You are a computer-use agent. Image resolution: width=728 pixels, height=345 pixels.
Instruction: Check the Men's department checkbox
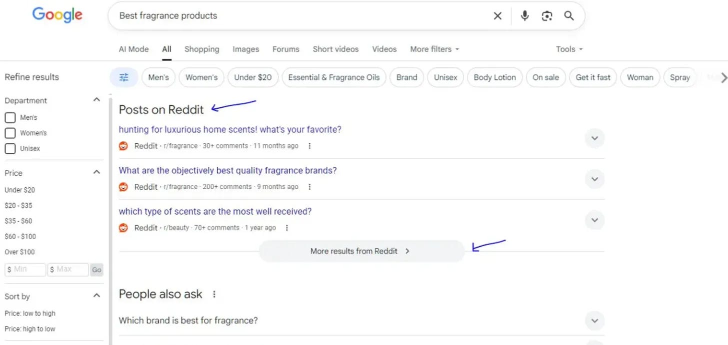click(10, 118)
